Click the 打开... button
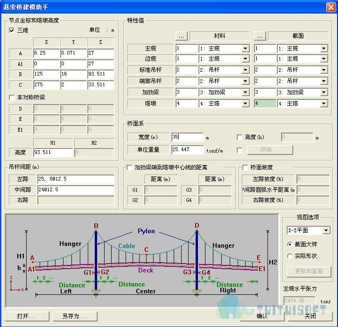Image resolution: width=338 pixels, height=327 pixels. point(27,316)
